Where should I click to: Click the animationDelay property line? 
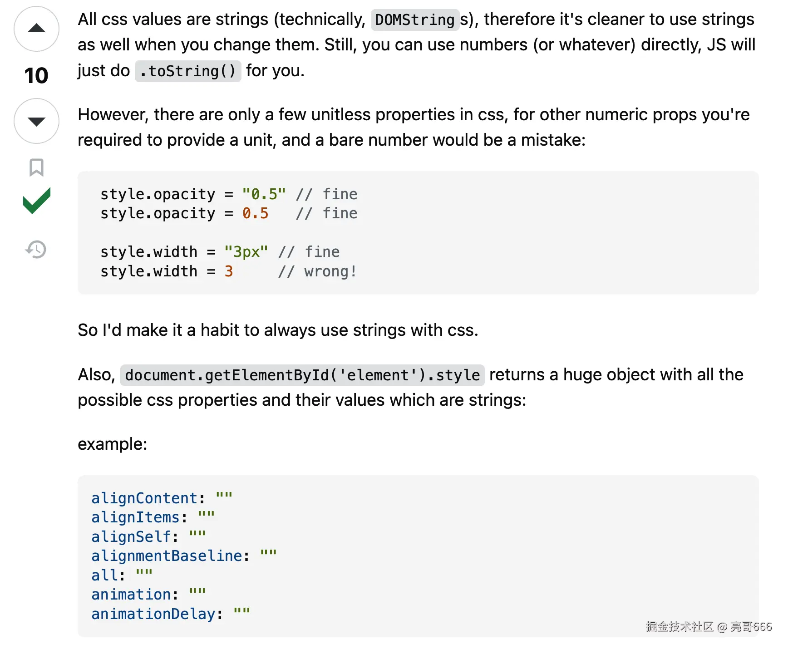coord(170,614)
